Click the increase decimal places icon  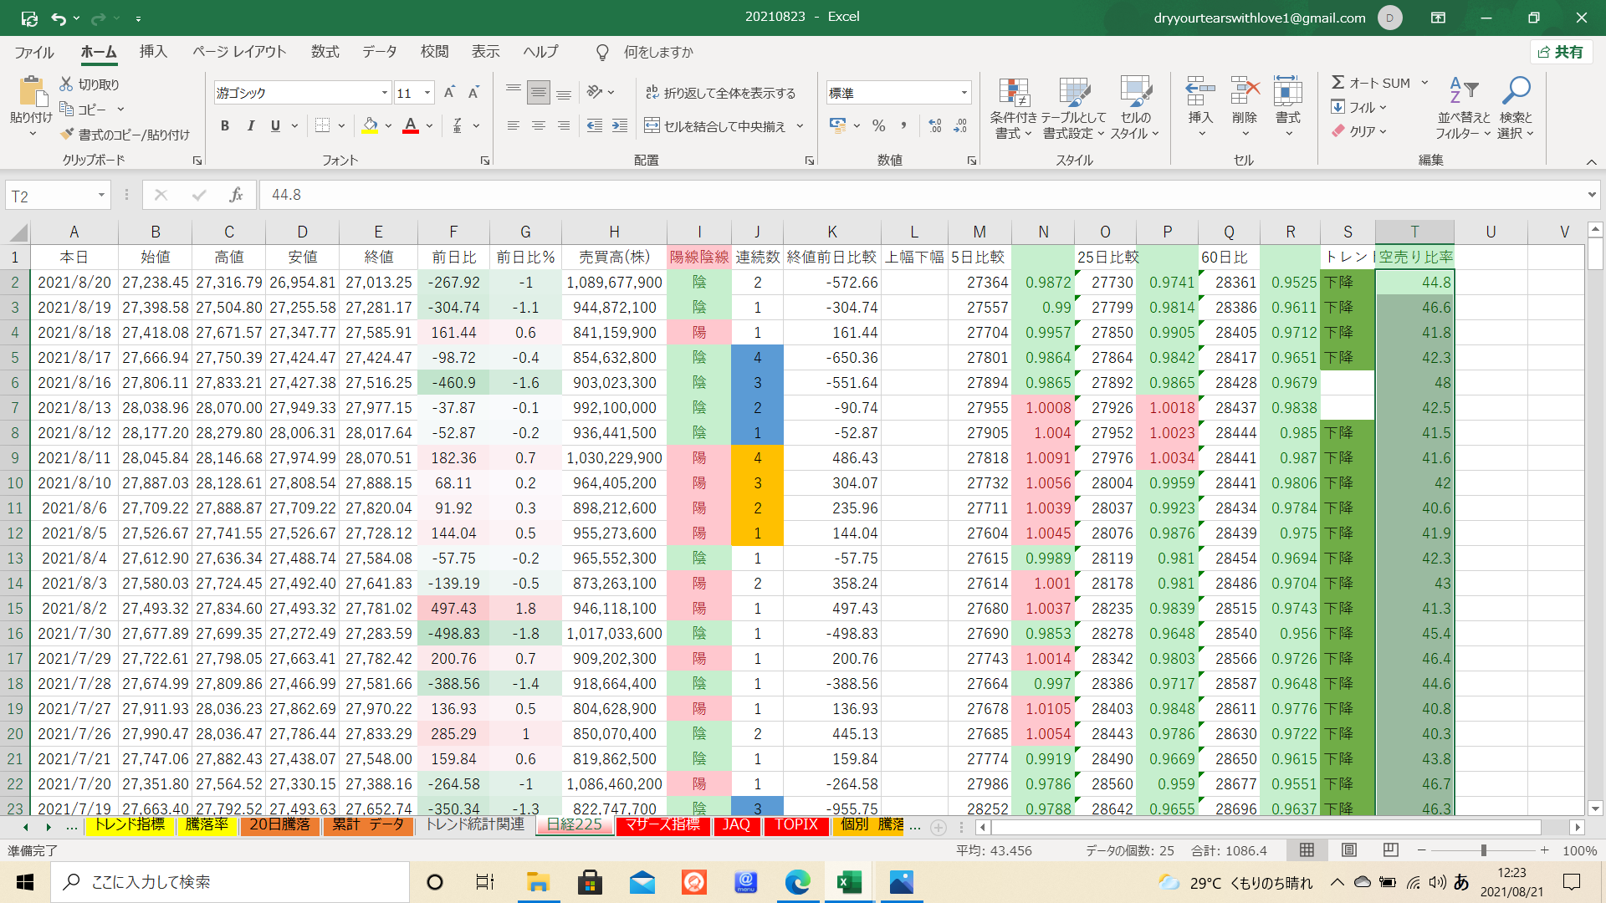click(935, 125)
